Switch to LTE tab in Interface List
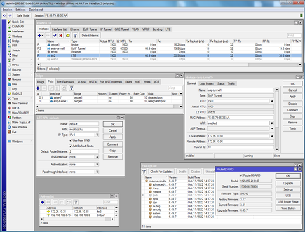The height and width of the screenshot is (232, 305). tap(168, 29)
